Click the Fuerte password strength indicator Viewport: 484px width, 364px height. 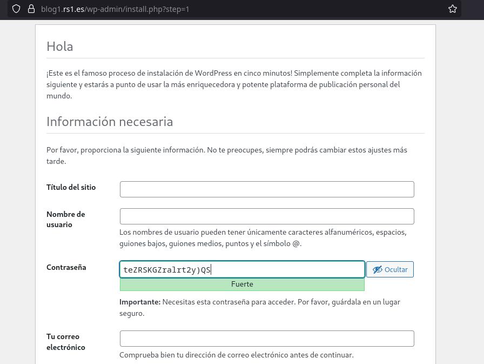(x=242, y=284)
